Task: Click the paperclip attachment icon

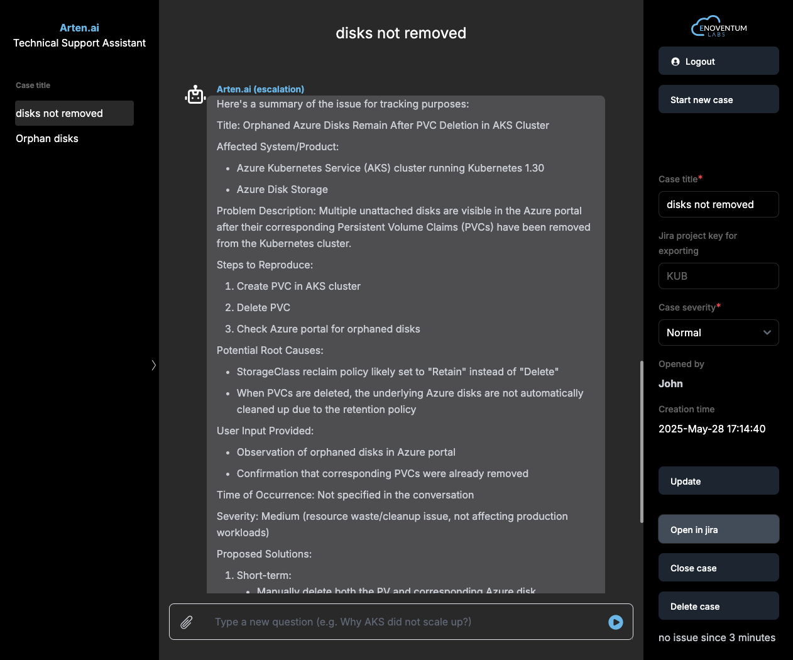Action: [x=187, y=622]
